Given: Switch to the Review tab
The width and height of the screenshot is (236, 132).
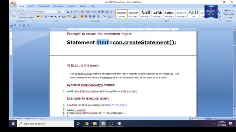Looking at the screenshot, I should click(83, 6).
